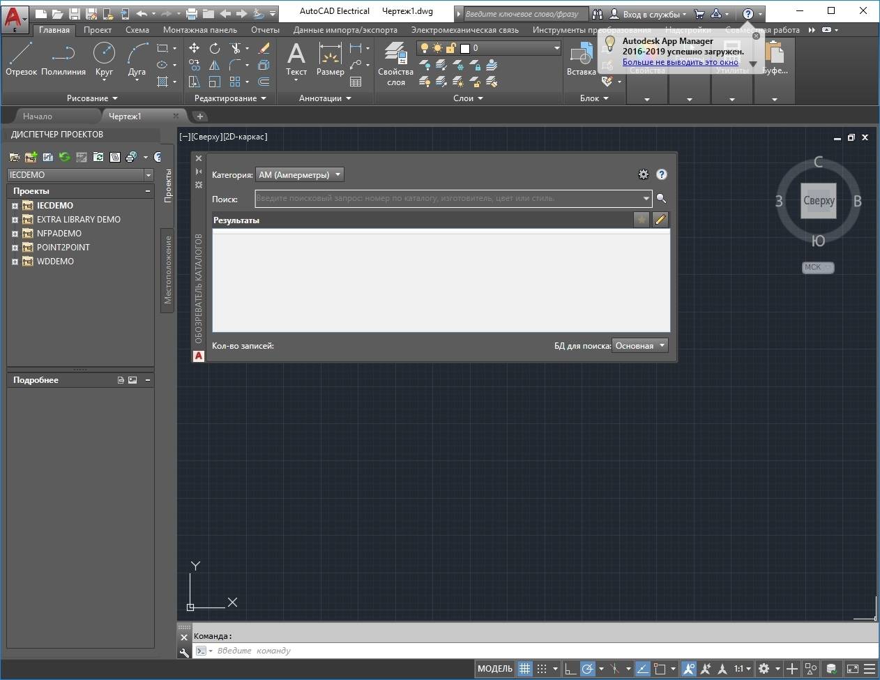Toggle polar tracking in status bar
Screen dimensions: 880x680
tap(588, 668)
